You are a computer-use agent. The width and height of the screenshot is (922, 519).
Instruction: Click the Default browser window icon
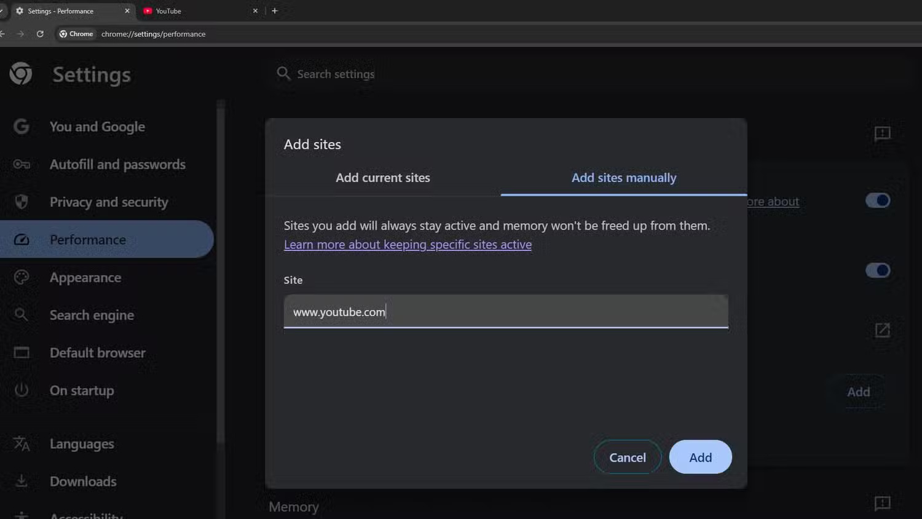point(22,352)
